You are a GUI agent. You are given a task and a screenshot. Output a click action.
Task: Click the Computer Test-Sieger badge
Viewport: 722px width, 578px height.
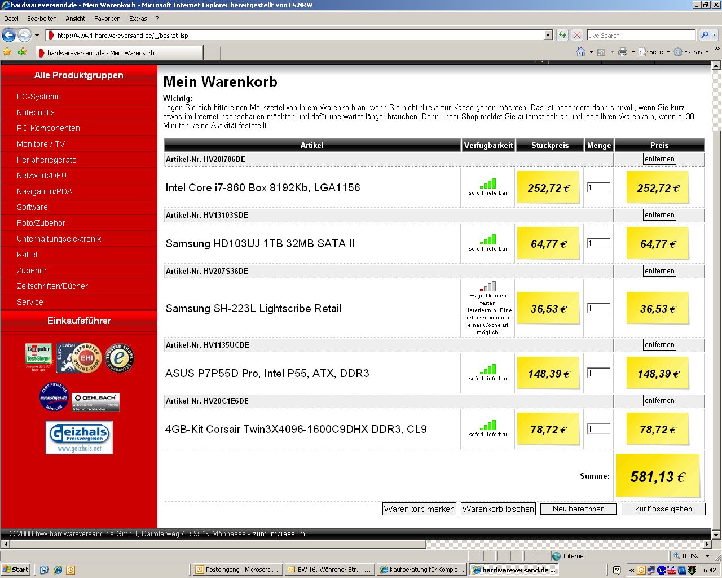(39, 357)
